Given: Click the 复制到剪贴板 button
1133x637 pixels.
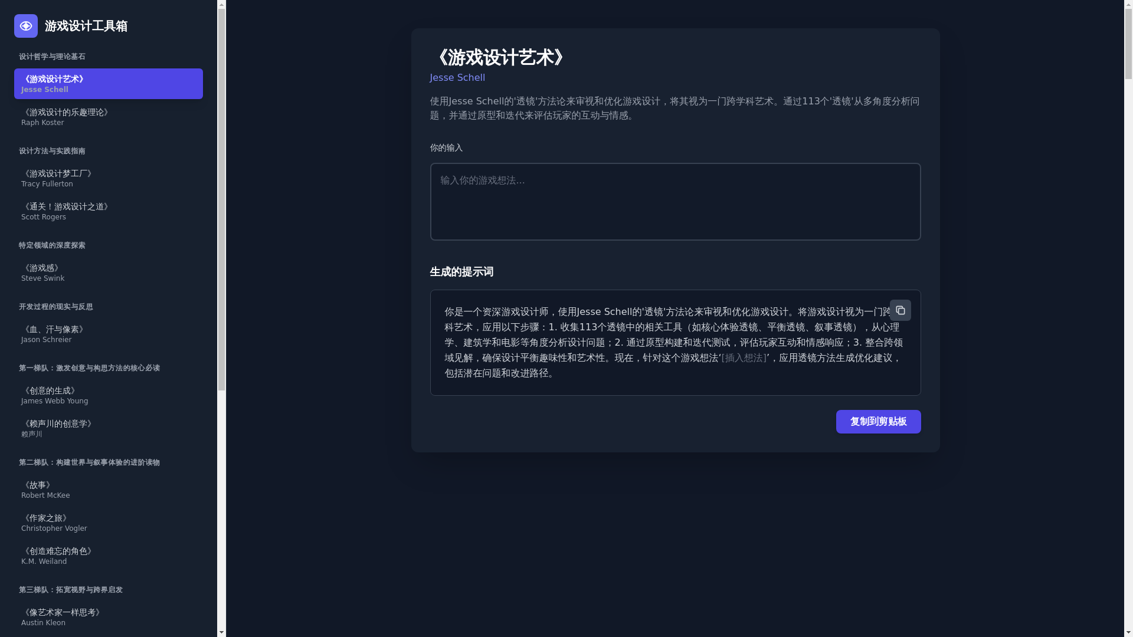Looking at the screenshot, I should coord(878,422).
